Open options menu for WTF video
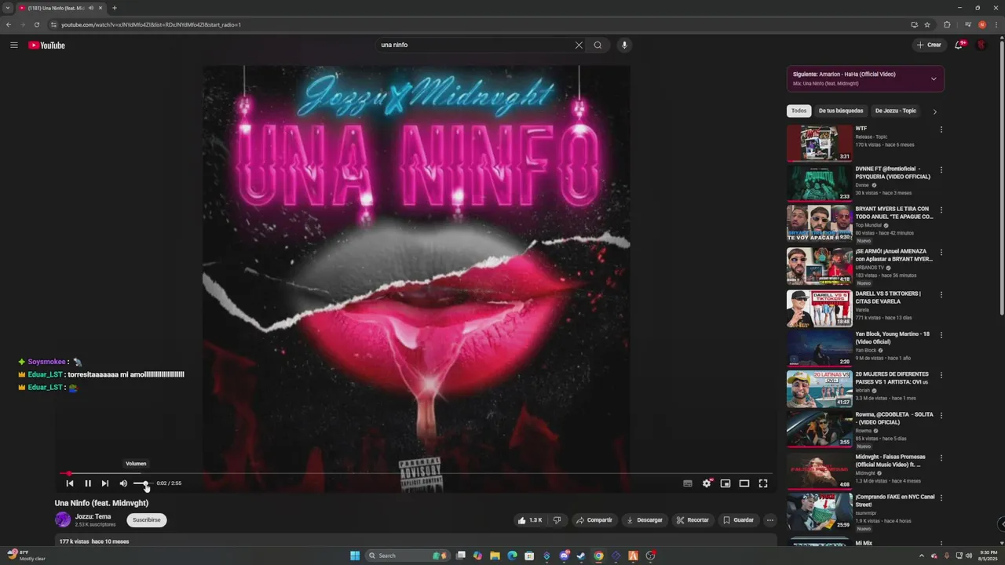 [941, 129]
